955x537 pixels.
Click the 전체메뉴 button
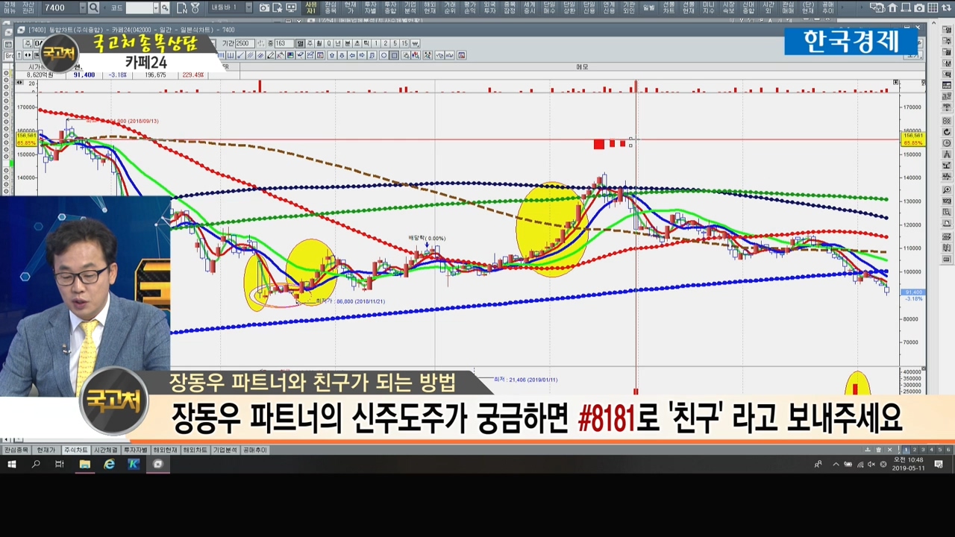coord(10,8)
